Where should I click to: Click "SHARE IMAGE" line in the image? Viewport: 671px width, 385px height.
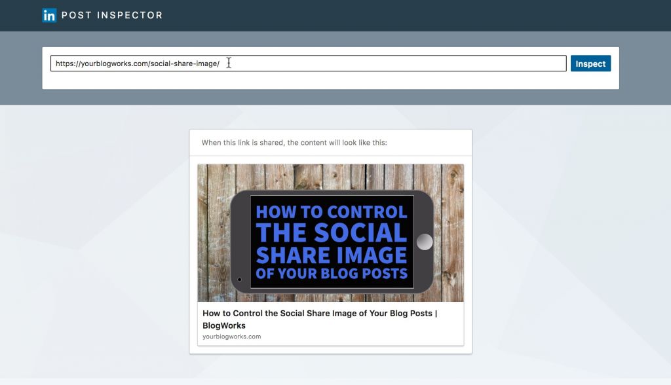[331, 255]
